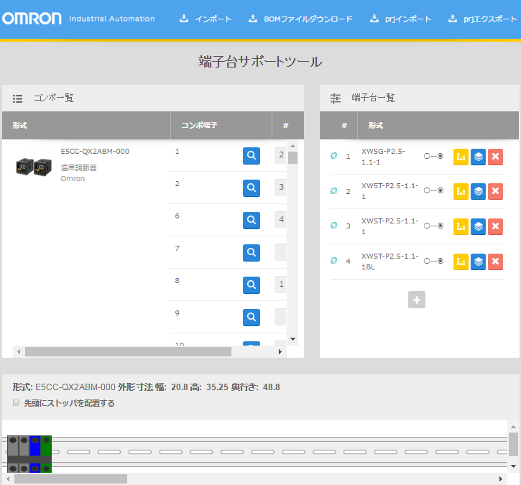The height and width of the screenshot is (485, 521).
Task: Click the コンポ端子 column header
Action: pos(199,125)
